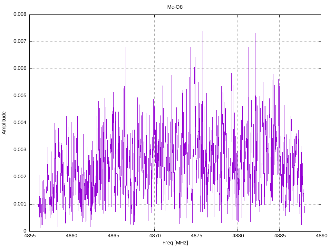Click y-axis tick label 0.004
The width and height of the screenshot is (330, 247).
(x=20, y=123)
